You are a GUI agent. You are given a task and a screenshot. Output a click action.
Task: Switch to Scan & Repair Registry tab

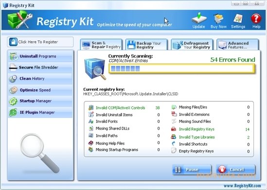[101, 45]
